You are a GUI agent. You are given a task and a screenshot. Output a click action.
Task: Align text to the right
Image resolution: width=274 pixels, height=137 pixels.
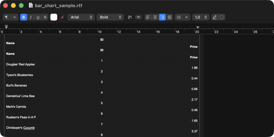tap(162, 17)
